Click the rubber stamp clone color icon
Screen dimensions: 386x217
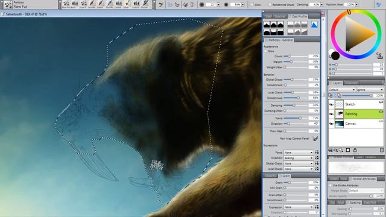click(x=379, y=55)
